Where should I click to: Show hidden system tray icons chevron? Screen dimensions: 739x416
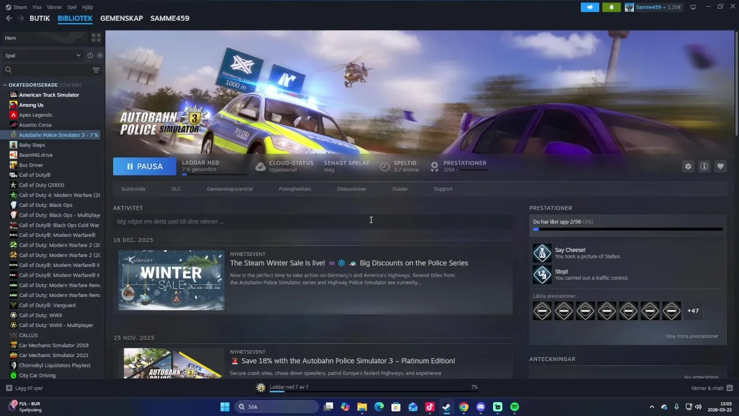click(652, 407)
